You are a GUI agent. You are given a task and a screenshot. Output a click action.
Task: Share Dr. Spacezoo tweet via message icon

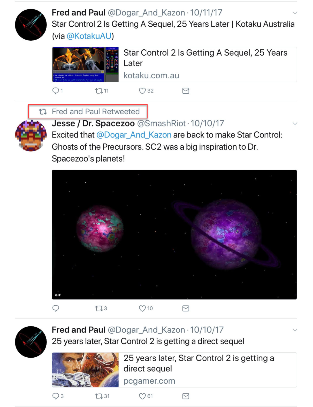pyautogui.click(x=186, y=308)
